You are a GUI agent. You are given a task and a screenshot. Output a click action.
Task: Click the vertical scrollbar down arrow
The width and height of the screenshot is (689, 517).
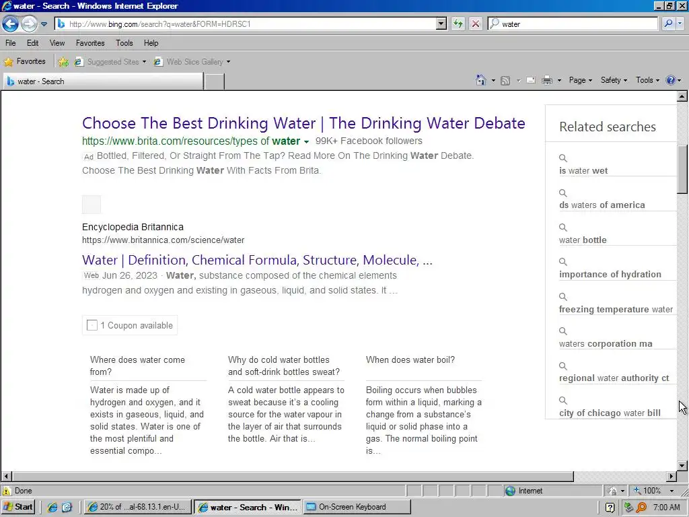[x=682, y=466]
